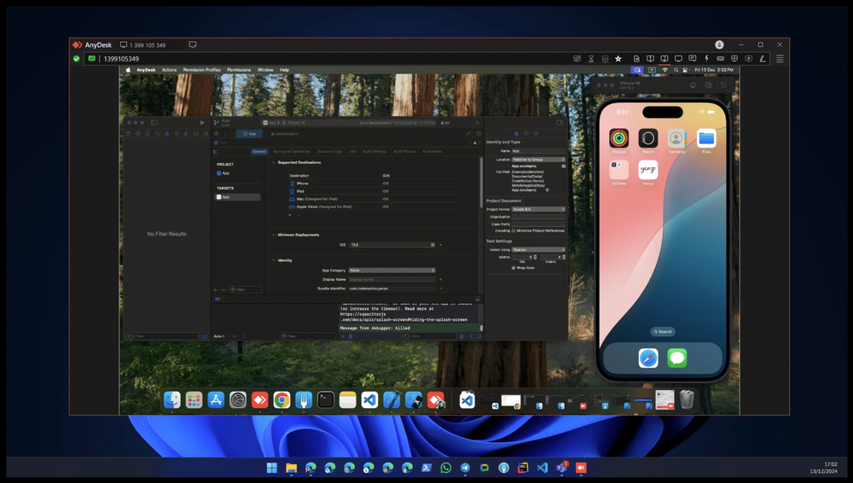Image resolution: width=853 pixels, height=483 pixels.
Task: Open the Actions menu in mac menu bar
Action: click(169, 70)
